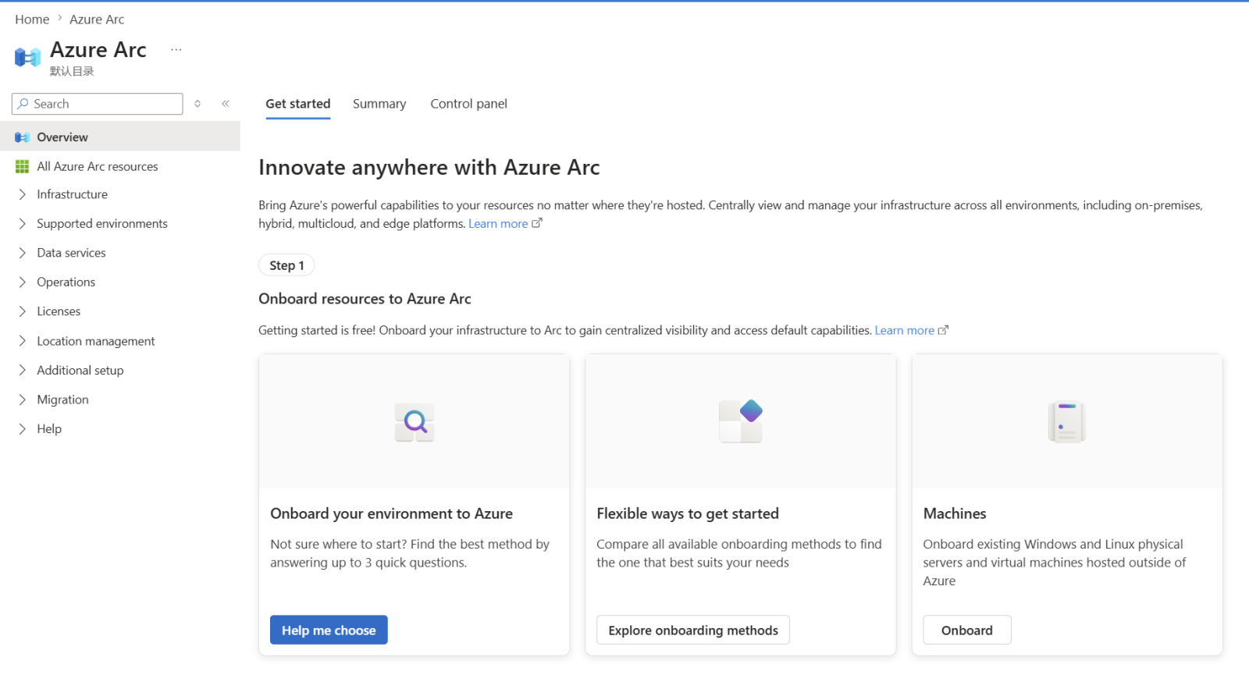The width and height of the screenshot is (1249, 675).
Task: Click the Machines card title
Action: 955,513
